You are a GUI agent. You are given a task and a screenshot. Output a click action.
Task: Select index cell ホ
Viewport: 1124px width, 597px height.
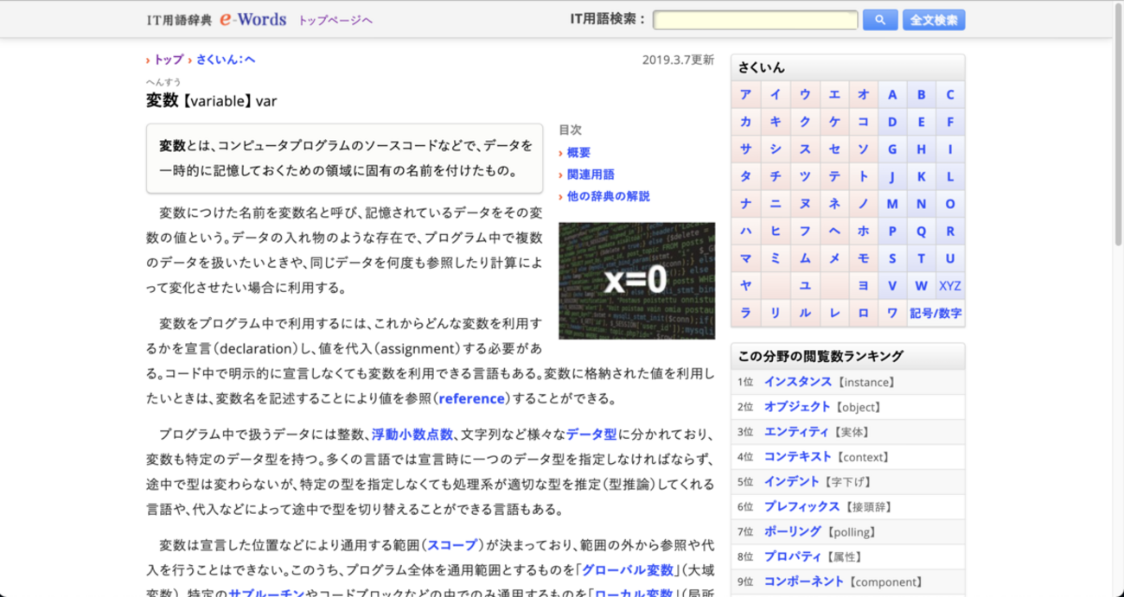pyautogui.click(x=863, y=231)
